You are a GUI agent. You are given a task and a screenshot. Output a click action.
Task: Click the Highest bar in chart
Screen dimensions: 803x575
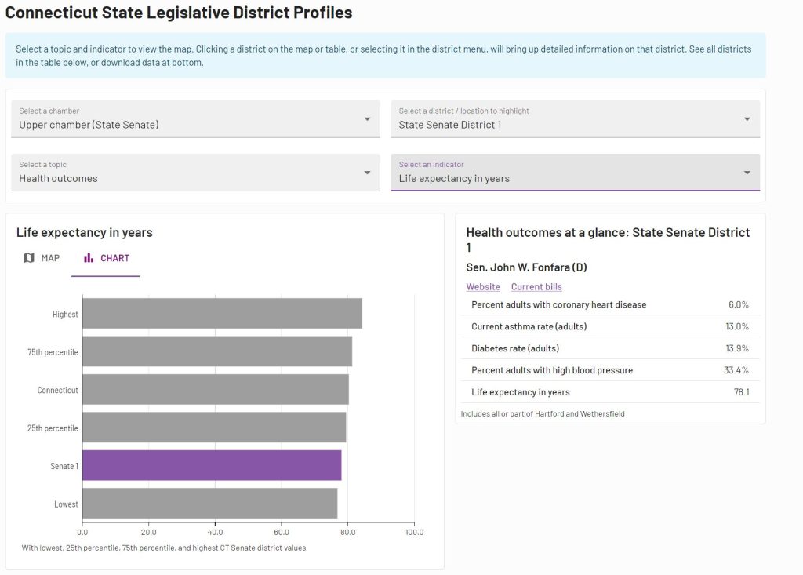[222, 314]
